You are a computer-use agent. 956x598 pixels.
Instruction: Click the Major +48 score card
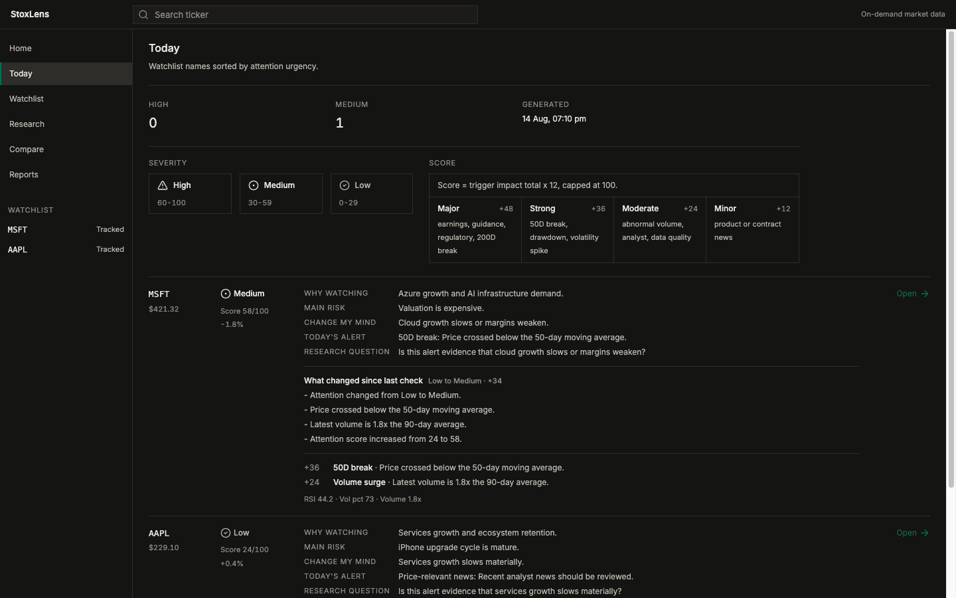click(x=475, y=229)
